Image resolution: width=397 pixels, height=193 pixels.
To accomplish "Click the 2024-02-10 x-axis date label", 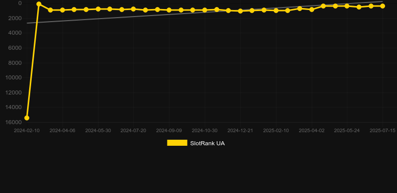I will [27, 131].
